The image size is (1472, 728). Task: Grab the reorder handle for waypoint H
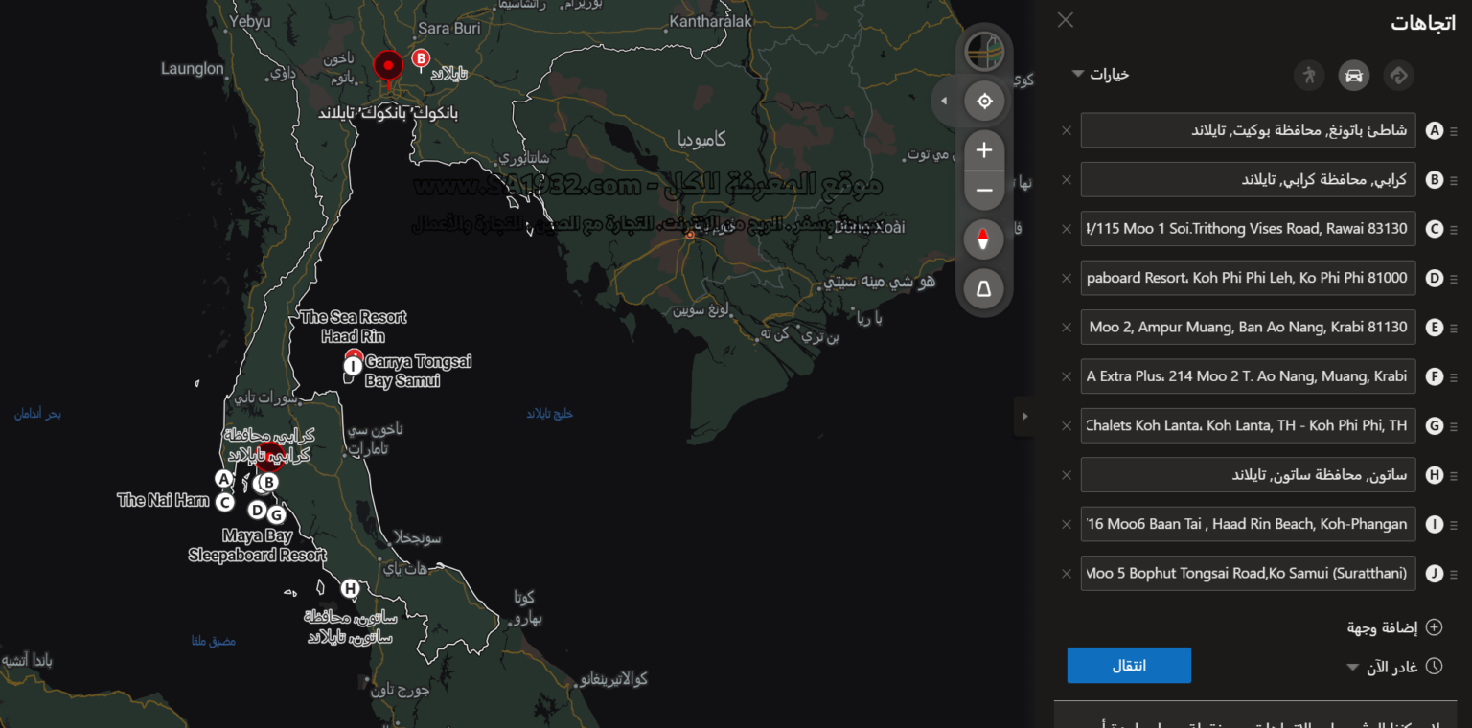pyautogui.click(x=1454, y=476)
